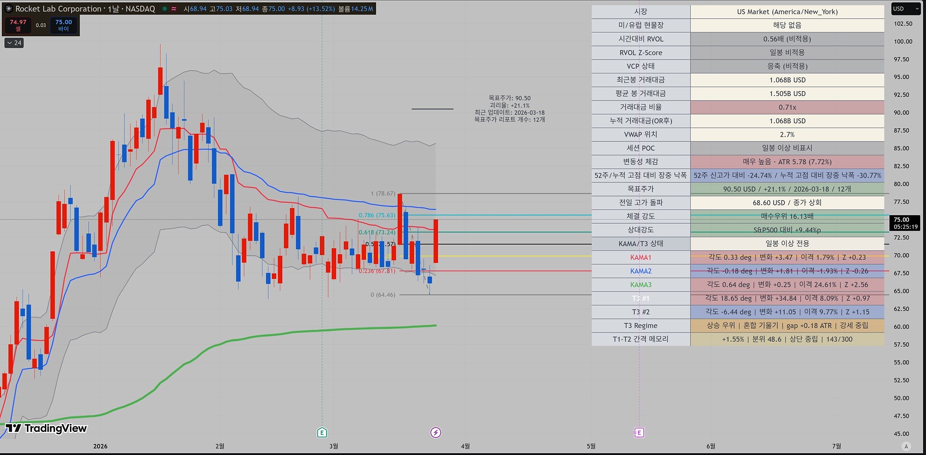Click the chart annotation '괴리율: +21.1%'
926x455 pixels.
pyautogui.click(x=509, y=105)
